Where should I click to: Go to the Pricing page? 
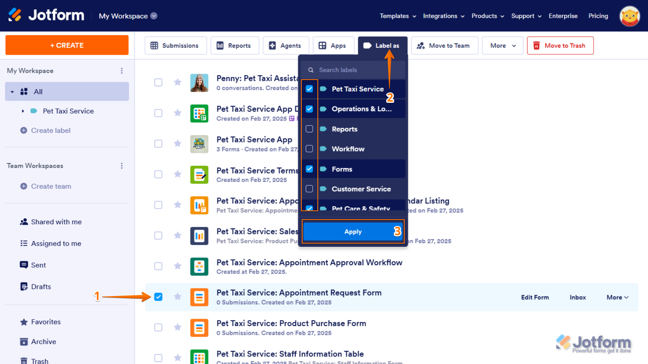pos(598,16)
